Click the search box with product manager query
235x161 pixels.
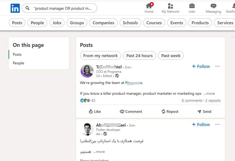pyautogui.click(x=59, y=8)
